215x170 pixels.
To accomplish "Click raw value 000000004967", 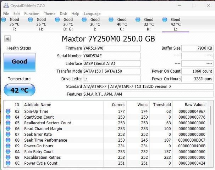I will 192,112.
